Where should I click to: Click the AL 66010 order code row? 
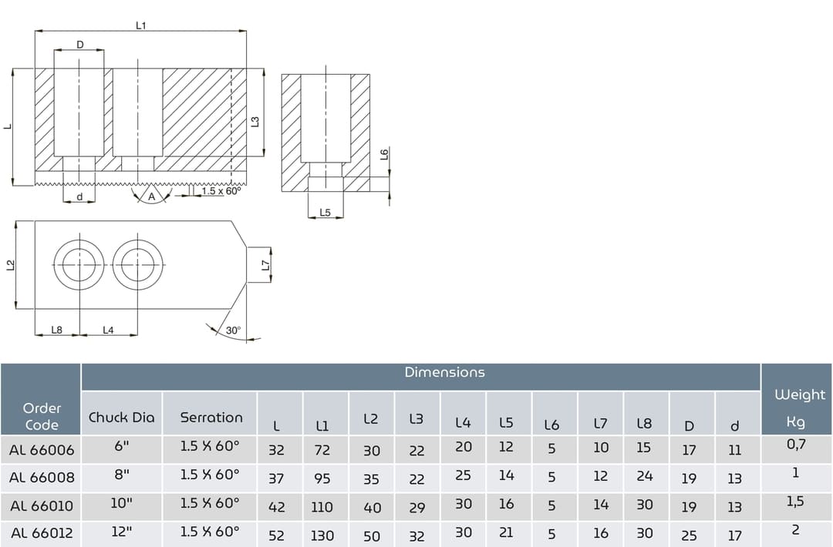[x=42, y=506]
